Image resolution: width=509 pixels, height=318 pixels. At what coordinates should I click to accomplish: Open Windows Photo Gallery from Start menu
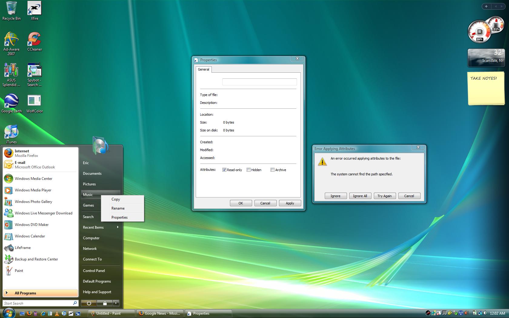[x=41, y=202]
